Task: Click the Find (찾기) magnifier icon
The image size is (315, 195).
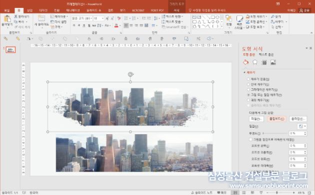Action: click(x=272, y=16)
